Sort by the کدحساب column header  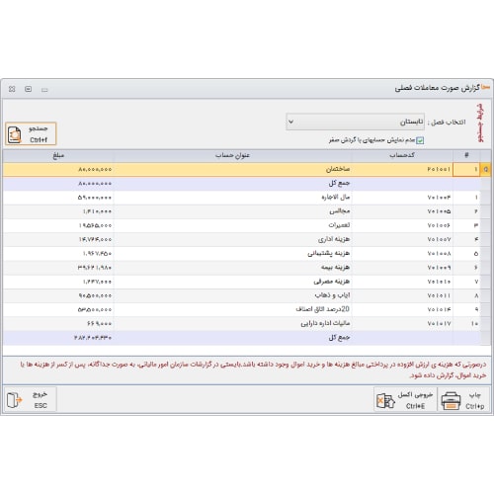[402, 155]
